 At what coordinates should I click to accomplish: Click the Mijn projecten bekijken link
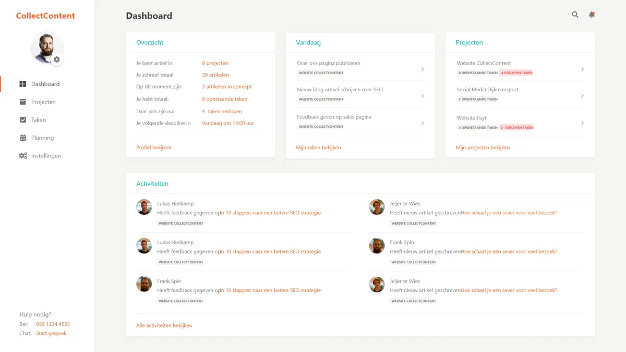[483, 148]
